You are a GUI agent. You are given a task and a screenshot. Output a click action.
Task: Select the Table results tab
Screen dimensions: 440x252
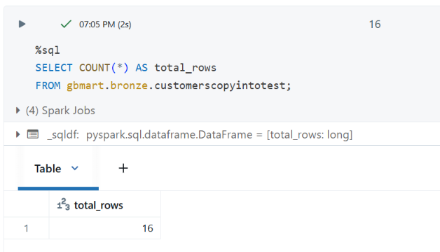coord(48,169)
